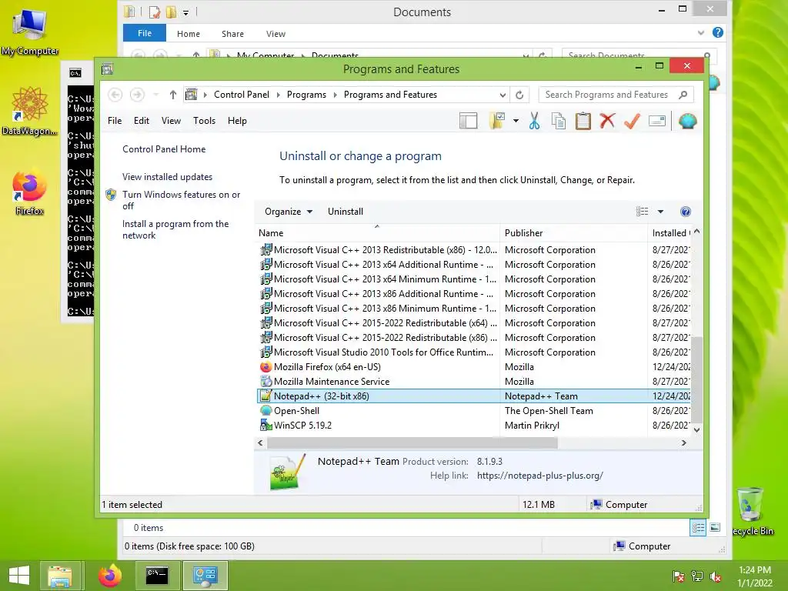This screenshot has height=591, width=788.
Task: Click the Uninstall button
Action: click(346, 212)
